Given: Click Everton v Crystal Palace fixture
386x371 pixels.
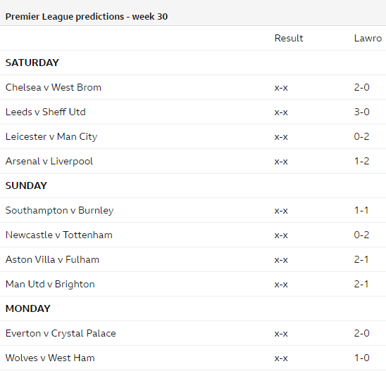Looking at the screenshot, I should click(61, 334).
